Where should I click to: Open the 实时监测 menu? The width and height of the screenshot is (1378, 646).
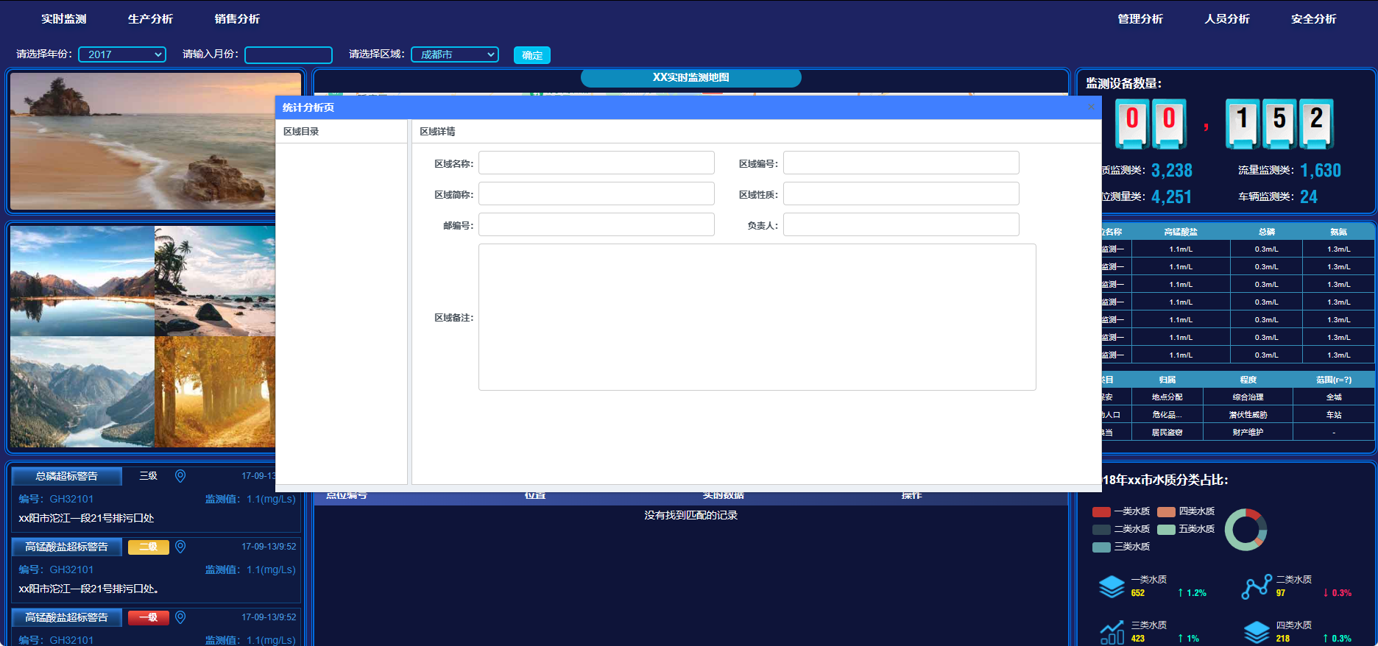63,19
